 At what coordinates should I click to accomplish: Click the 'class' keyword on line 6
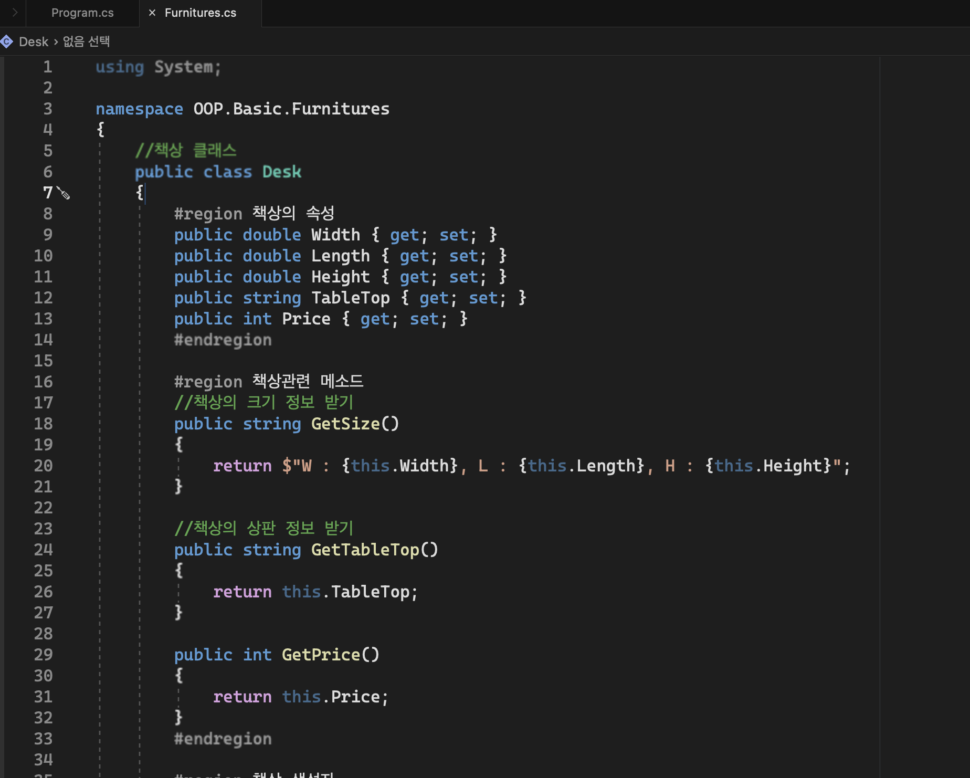pos(228,172)
